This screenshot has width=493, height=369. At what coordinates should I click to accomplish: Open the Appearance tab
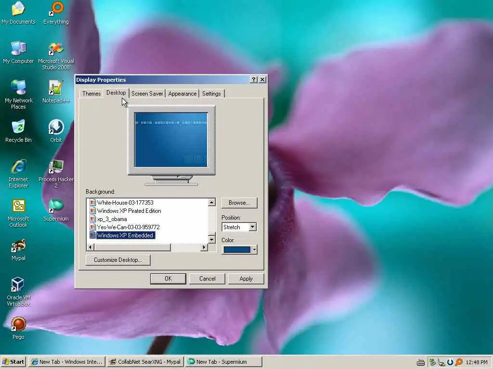(182, 94)
